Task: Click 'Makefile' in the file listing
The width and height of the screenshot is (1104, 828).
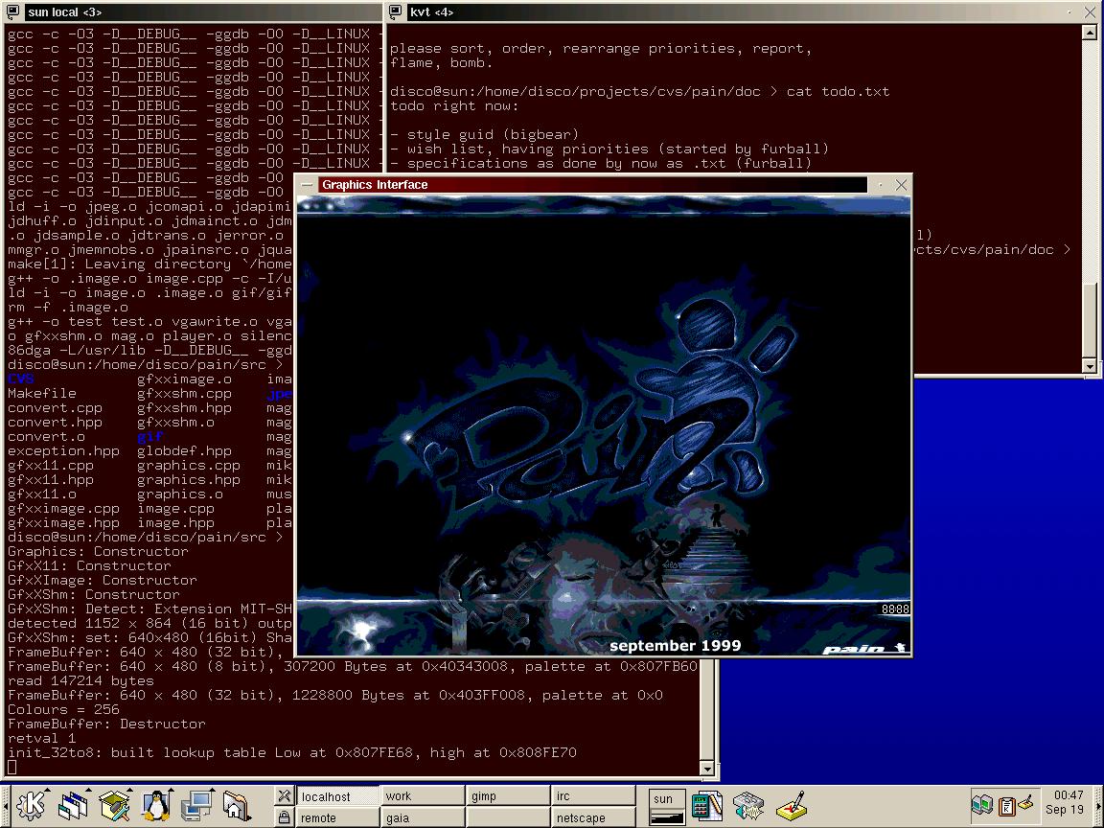Action: (x=41, y=394)
